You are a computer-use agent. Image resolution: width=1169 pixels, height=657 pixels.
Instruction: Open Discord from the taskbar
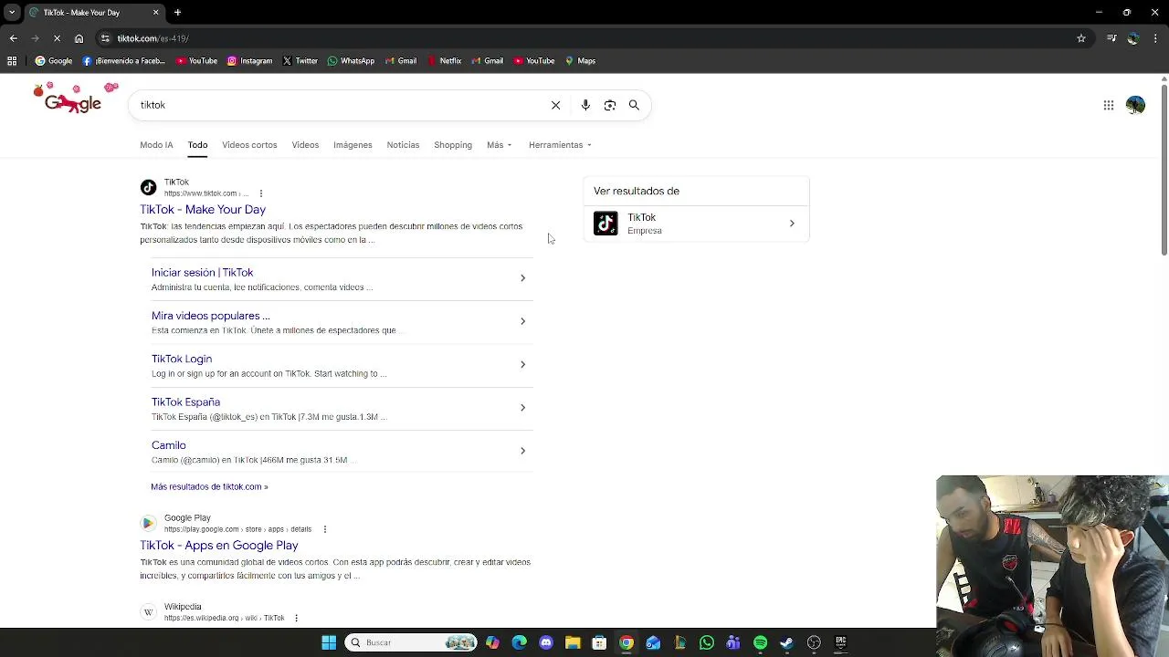pos(546,642)
